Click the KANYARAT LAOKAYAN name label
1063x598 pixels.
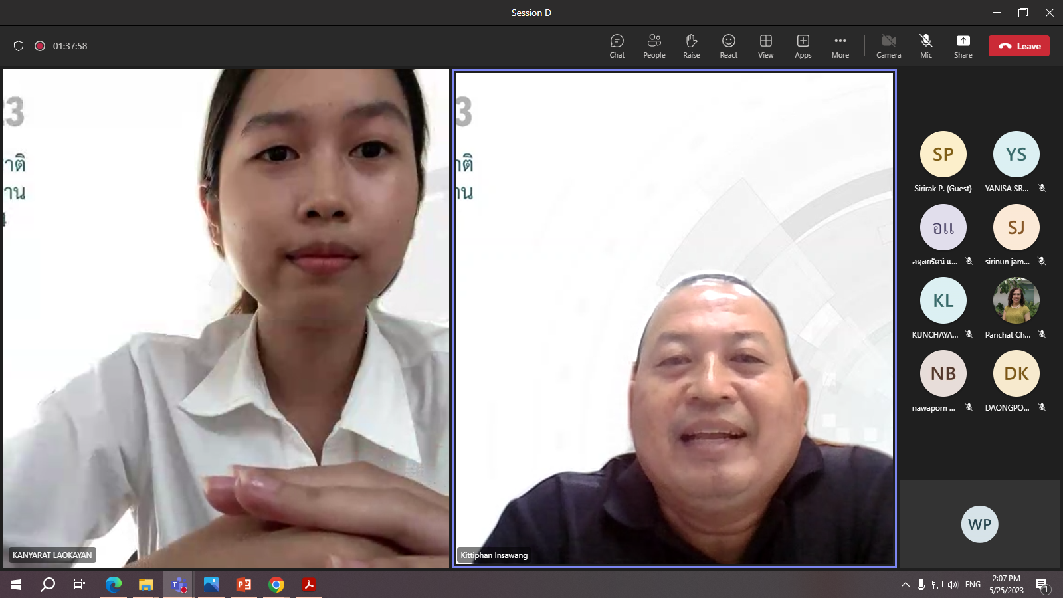tap(52, 555)
